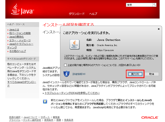Viewport: 165px width, 122px height.
Task: Click the blue information shield icon
Action: tap(66, 74)
